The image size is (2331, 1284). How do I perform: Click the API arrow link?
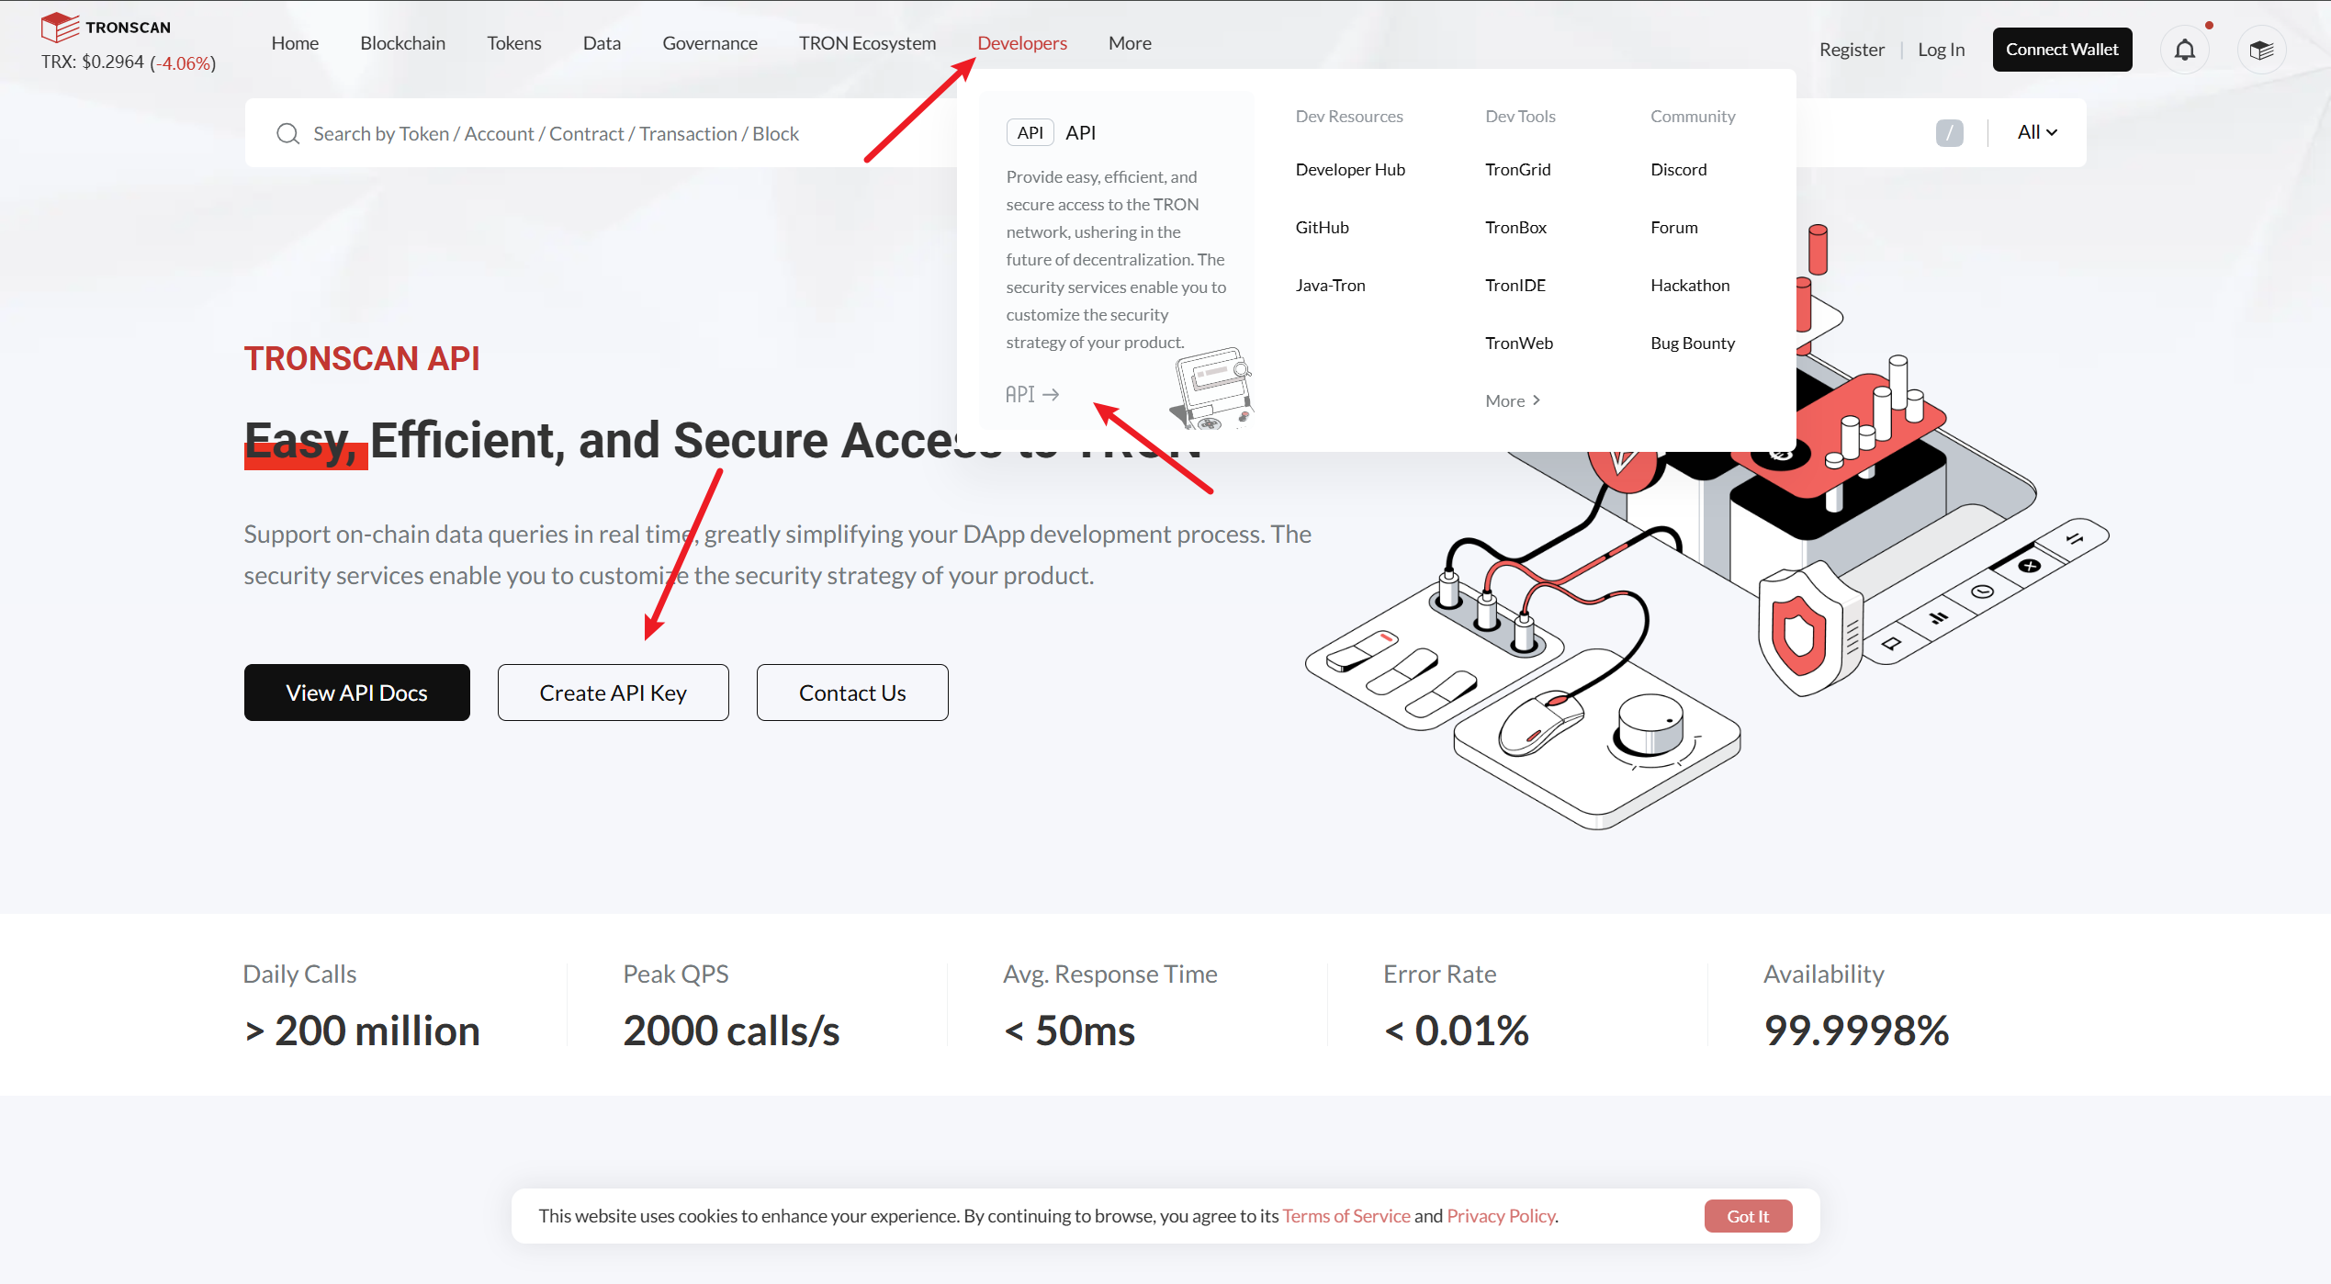(x=1032, y=394)
